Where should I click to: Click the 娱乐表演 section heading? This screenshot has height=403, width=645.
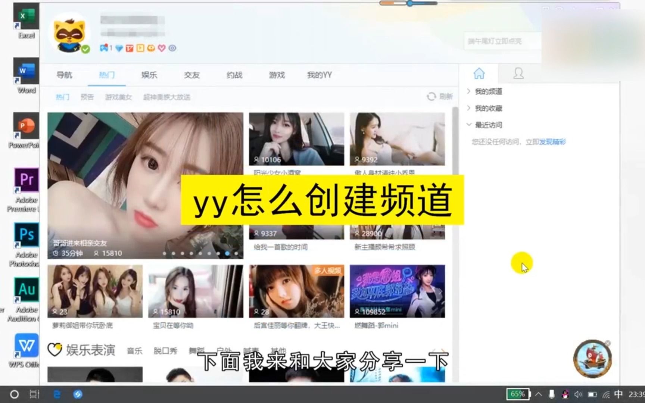click(x=91, y=350)
